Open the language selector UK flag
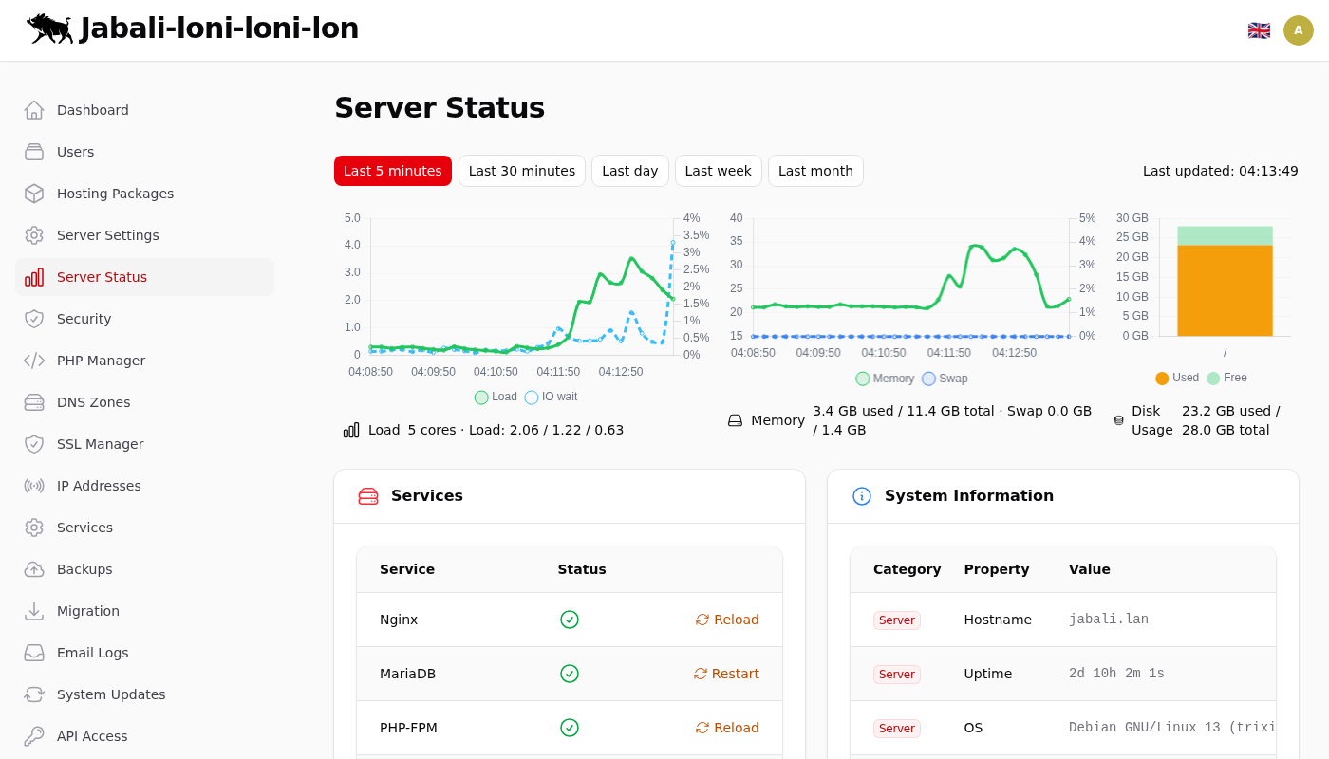 pos(1259,30)
